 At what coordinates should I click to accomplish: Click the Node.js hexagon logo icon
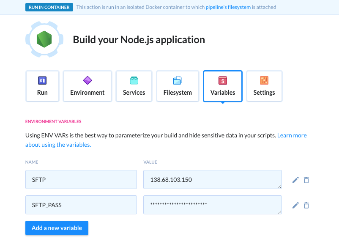tap(44, 39)
